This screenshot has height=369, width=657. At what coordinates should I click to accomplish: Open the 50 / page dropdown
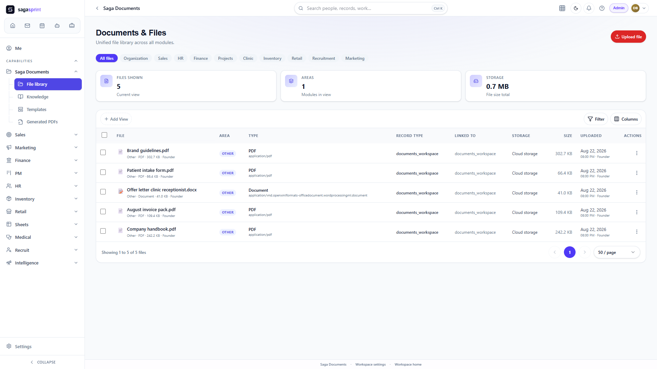(617, 252)
